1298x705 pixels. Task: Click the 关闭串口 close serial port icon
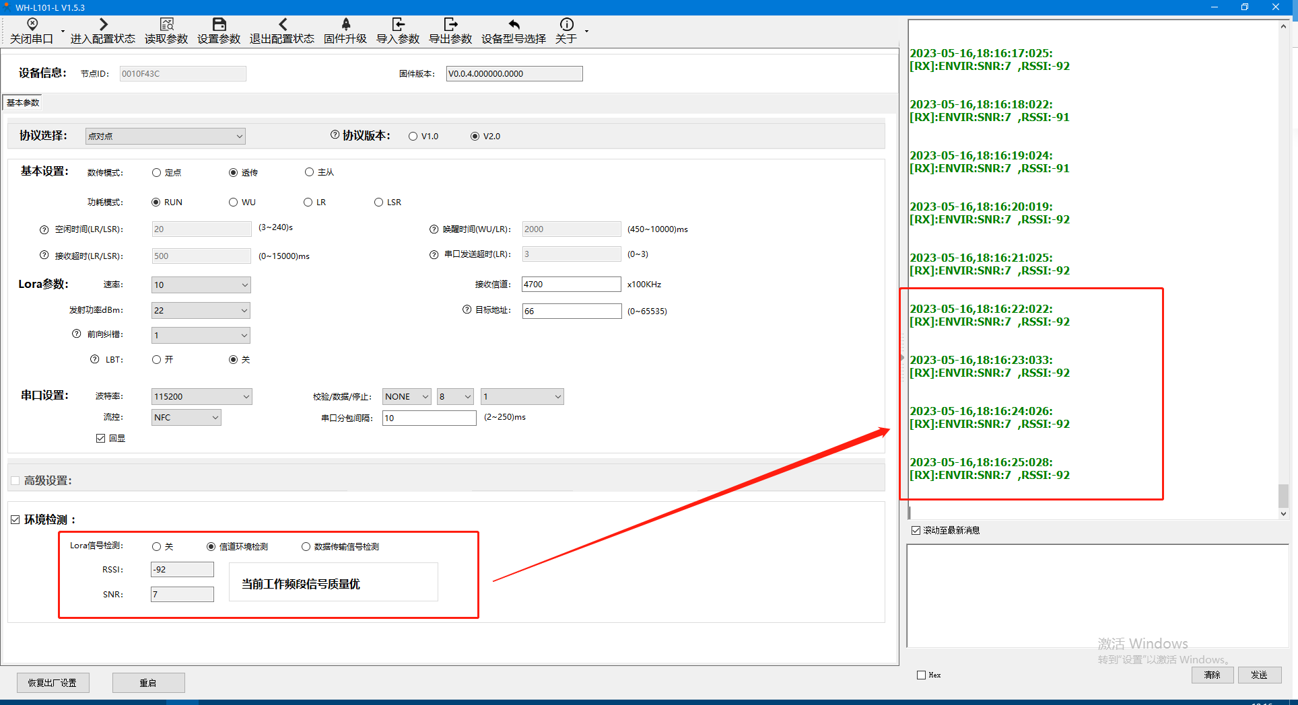point(32,25)
